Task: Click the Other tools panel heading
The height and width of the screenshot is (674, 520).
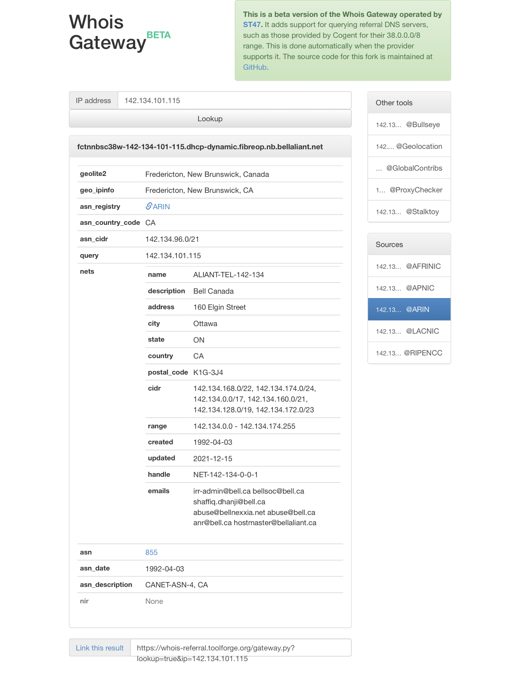Action: (409, 103)
